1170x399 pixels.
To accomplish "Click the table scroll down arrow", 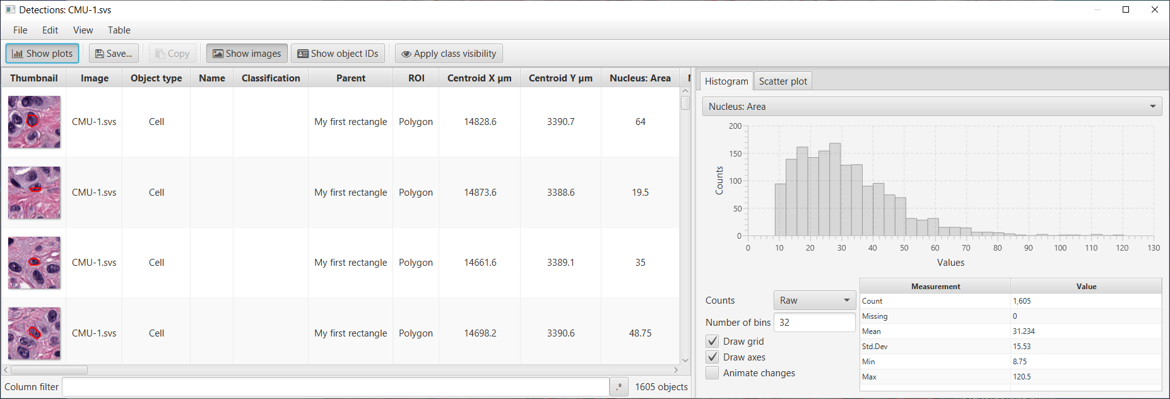I will click(685, 360).
